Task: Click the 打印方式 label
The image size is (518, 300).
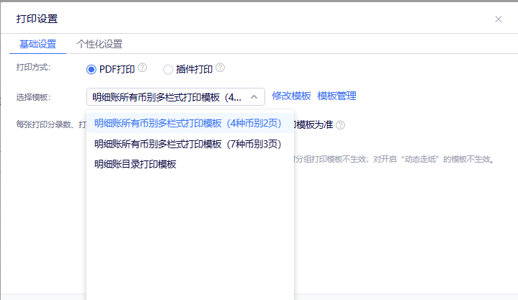Action: 33,68
